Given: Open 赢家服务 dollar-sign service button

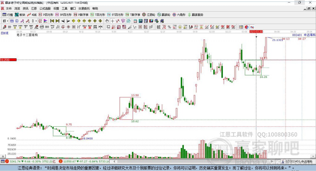Looking at the screenshot, I should click(195, 15).
